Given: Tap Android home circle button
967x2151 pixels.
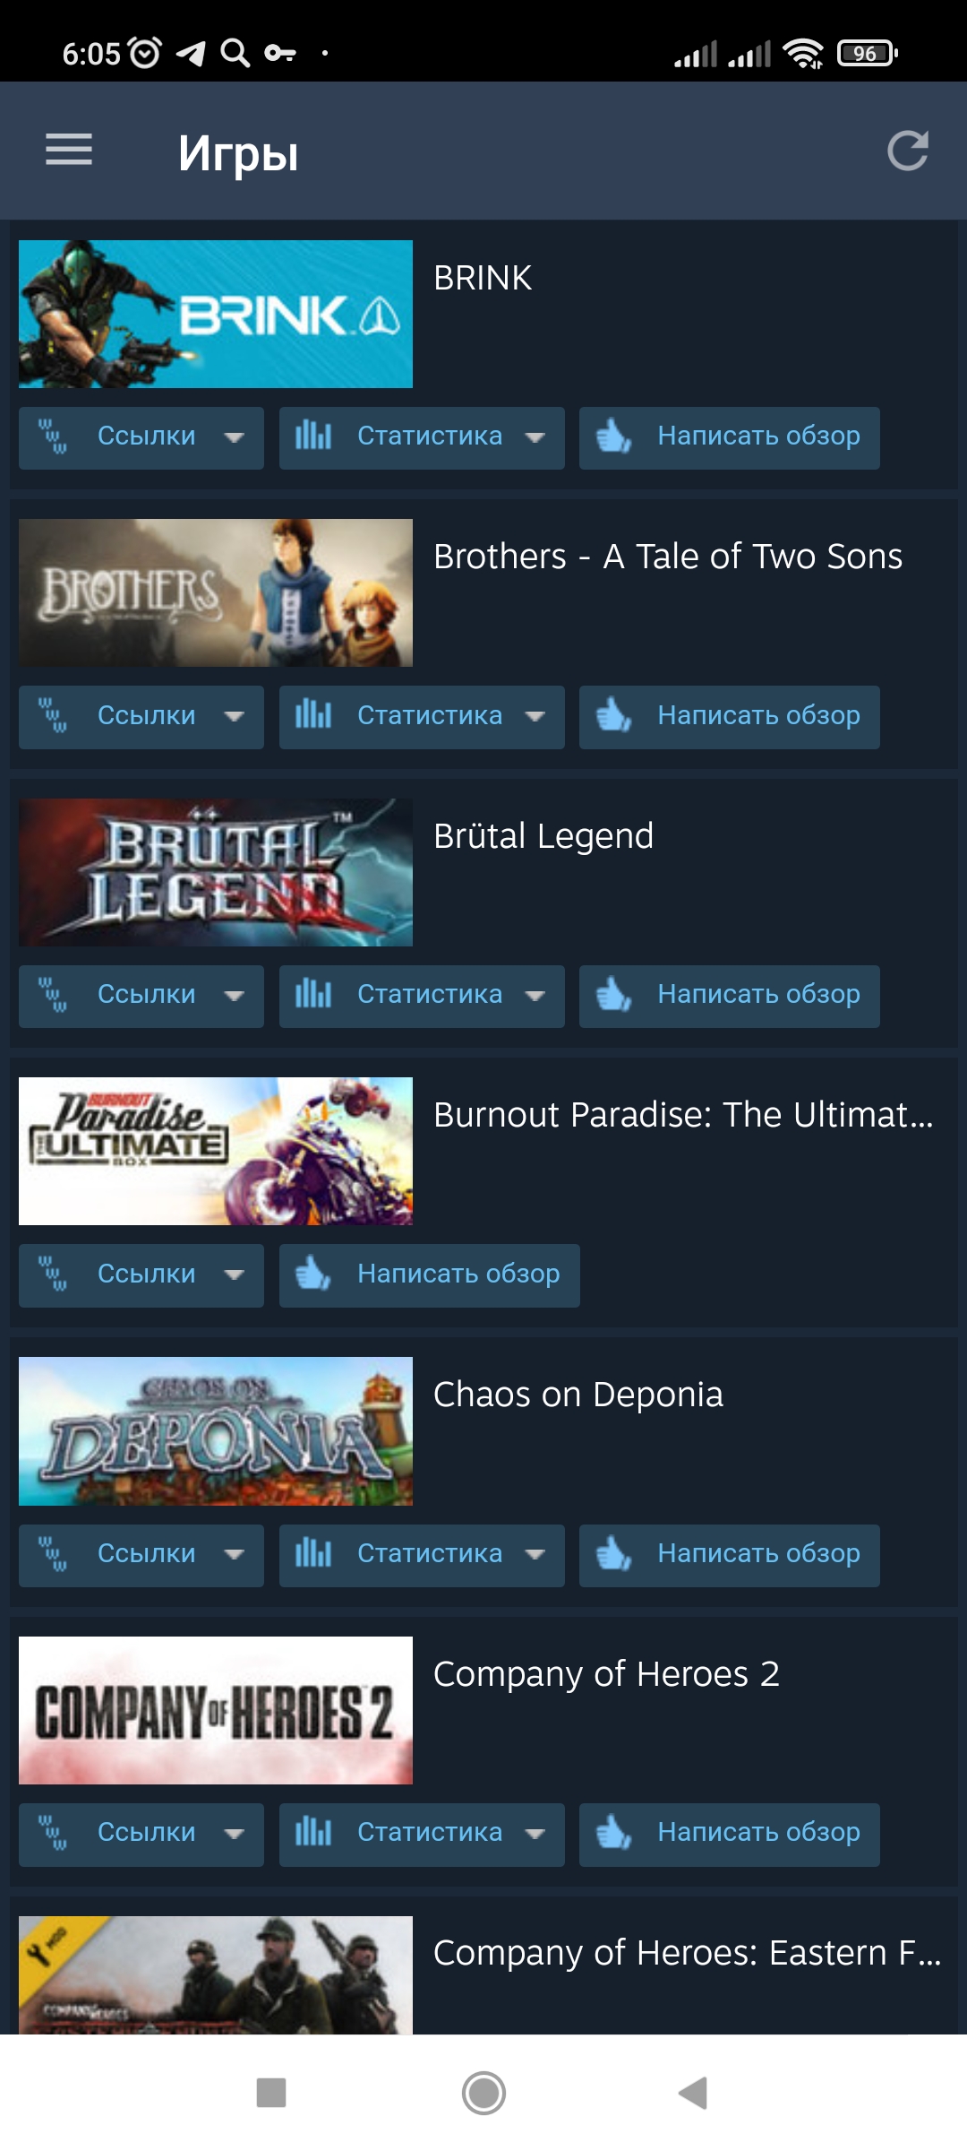Looking at the screenshot, I should [x=483, y=2093].
